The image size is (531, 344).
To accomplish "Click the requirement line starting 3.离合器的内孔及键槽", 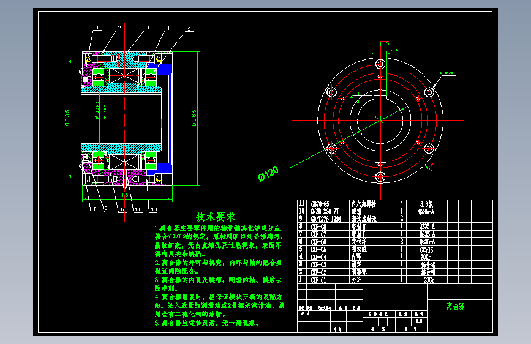I will (x=219, y=280).
